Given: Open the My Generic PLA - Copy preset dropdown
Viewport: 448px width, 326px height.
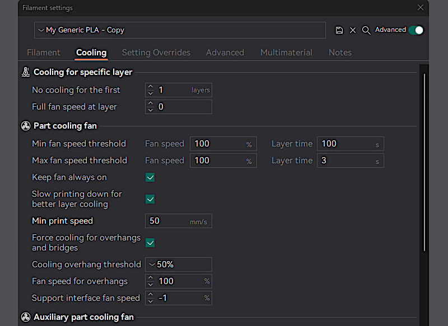Looking at the screenshot, I should (x=180, y=30).
